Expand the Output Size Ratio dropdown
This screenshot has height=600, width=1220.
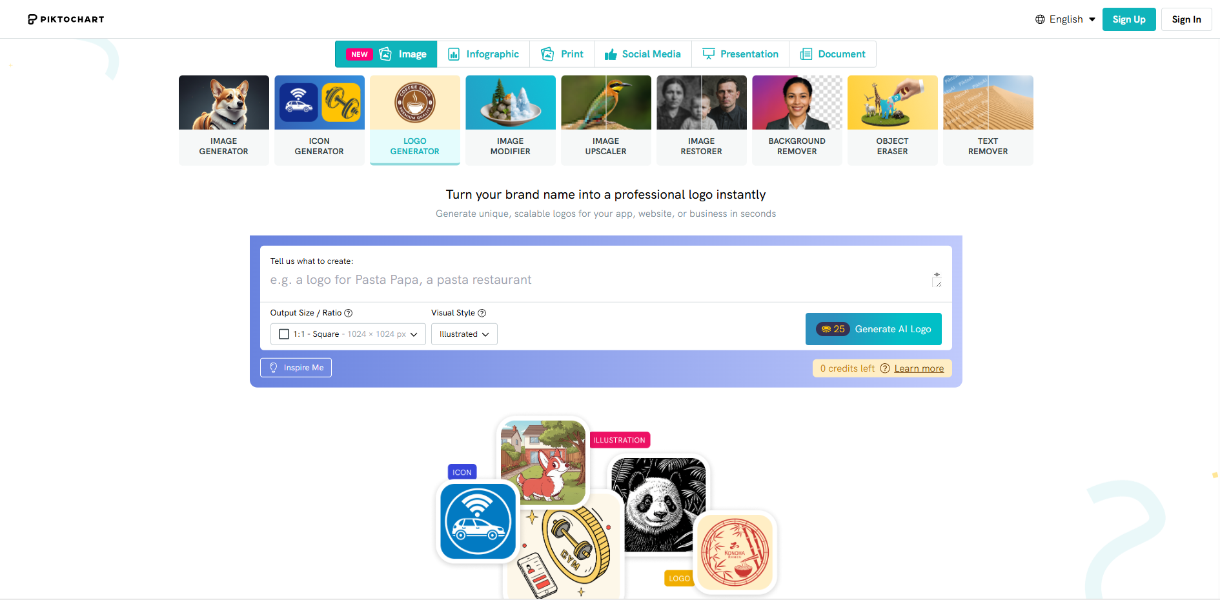[348, 334]
